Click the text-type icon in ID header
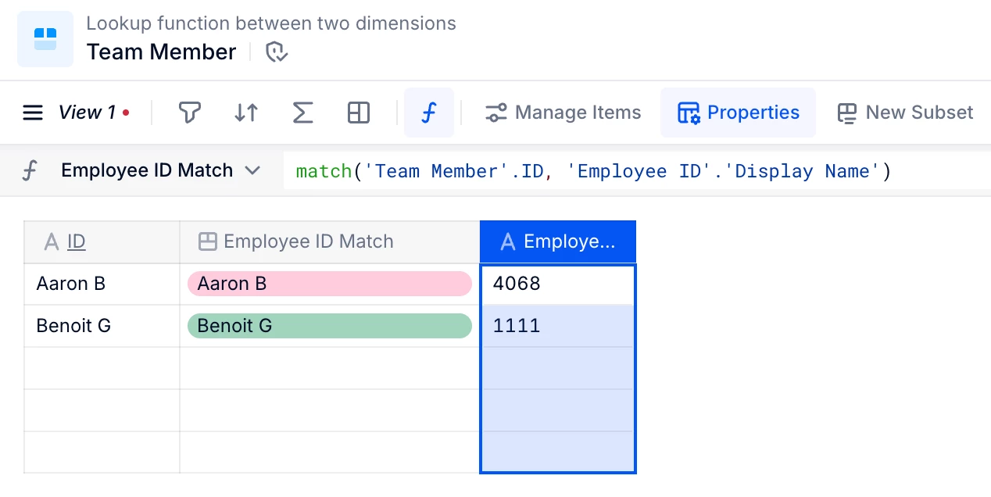The height and width of the screenshot is (497, 991). [x=52, y=242]
